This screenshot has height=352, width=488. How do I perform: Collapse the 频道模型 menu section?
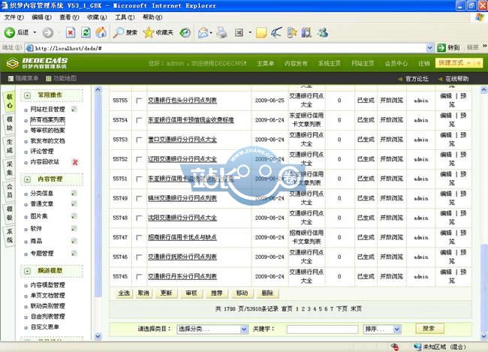(x=27, y=271)
